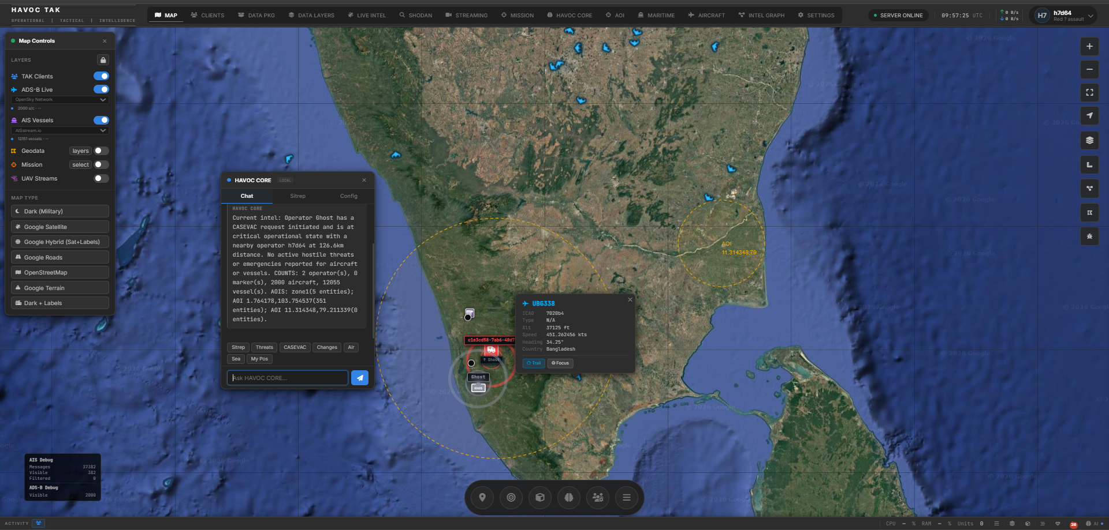Click the CASEVAC quick prompt button
This screenshot has height=530, width=1109.
coord(295,347)
